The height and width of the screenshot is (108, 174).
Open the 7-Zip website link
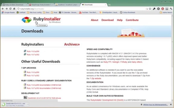[95, 79]
